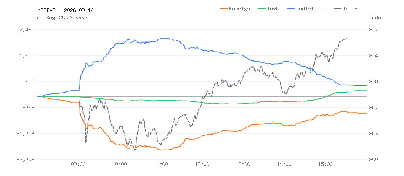Click the 09:00 time axis label
This screenshot has height=176, width=404.
click(x=79, y=164)
